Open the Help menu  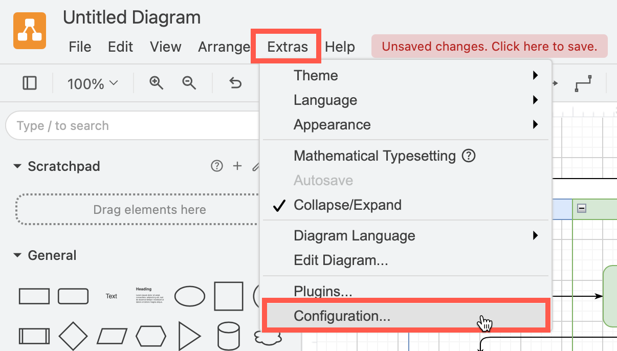click(340, 47)
